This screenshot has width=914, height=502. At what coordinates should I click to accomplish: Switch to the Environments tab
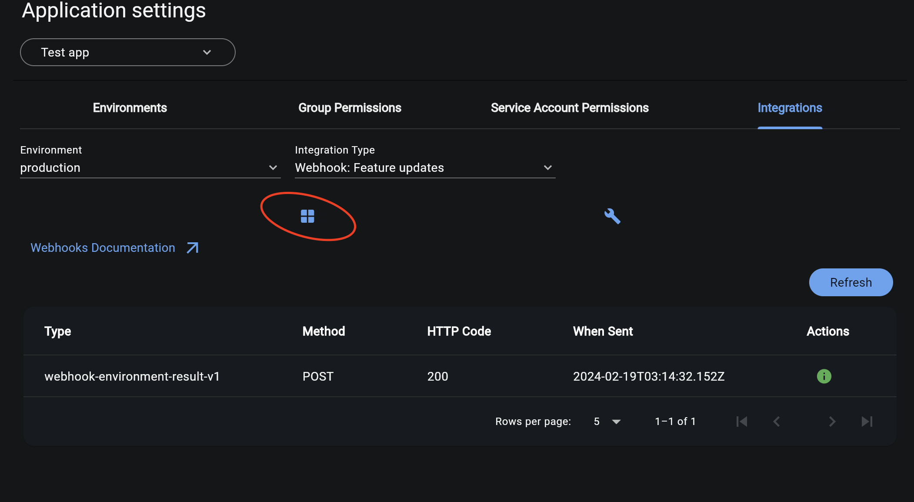pyautogui.click(x=130, y=108)
